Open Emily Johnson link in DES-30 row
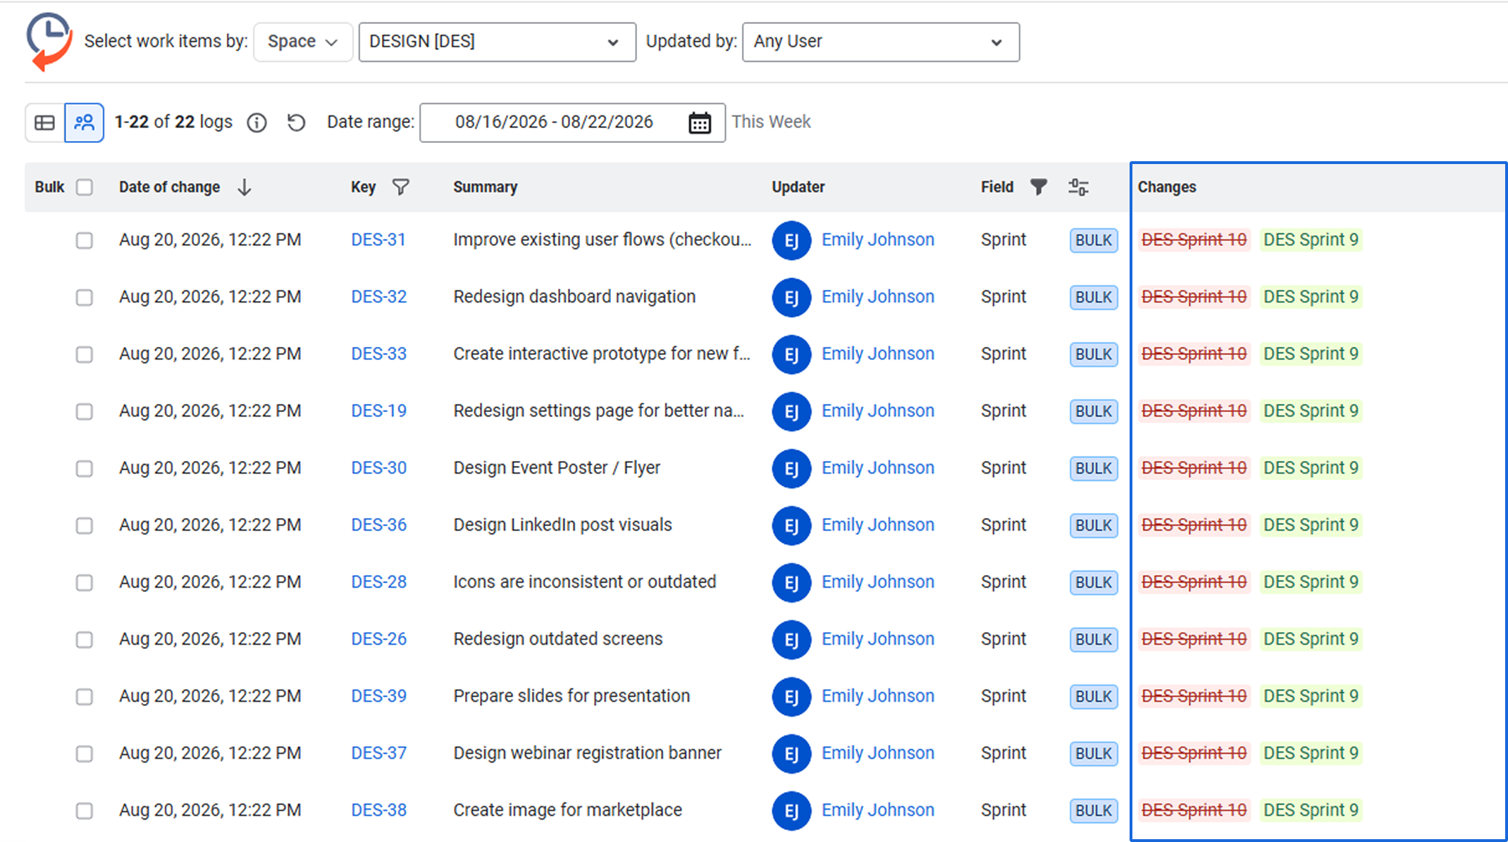1508x842 pixels. click(878, 468)
